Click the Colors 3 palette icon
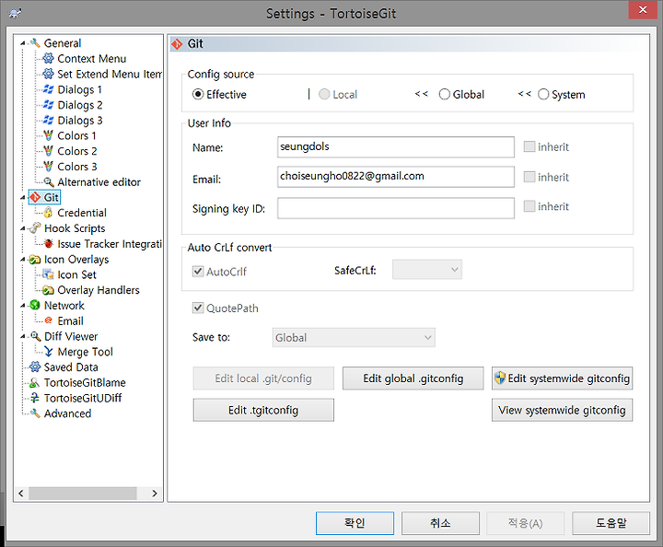The image size is (663, 547). pos(49,167)
